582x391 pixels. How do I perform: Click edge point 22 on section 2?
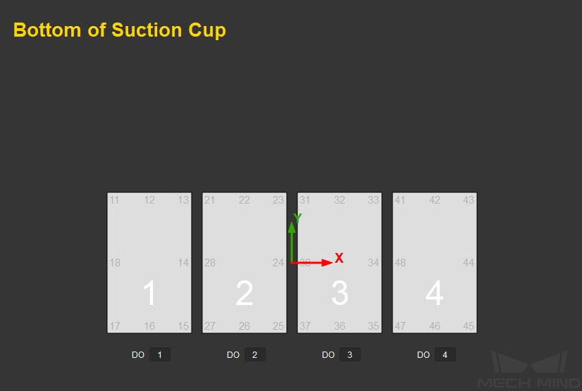coord(244,200)
